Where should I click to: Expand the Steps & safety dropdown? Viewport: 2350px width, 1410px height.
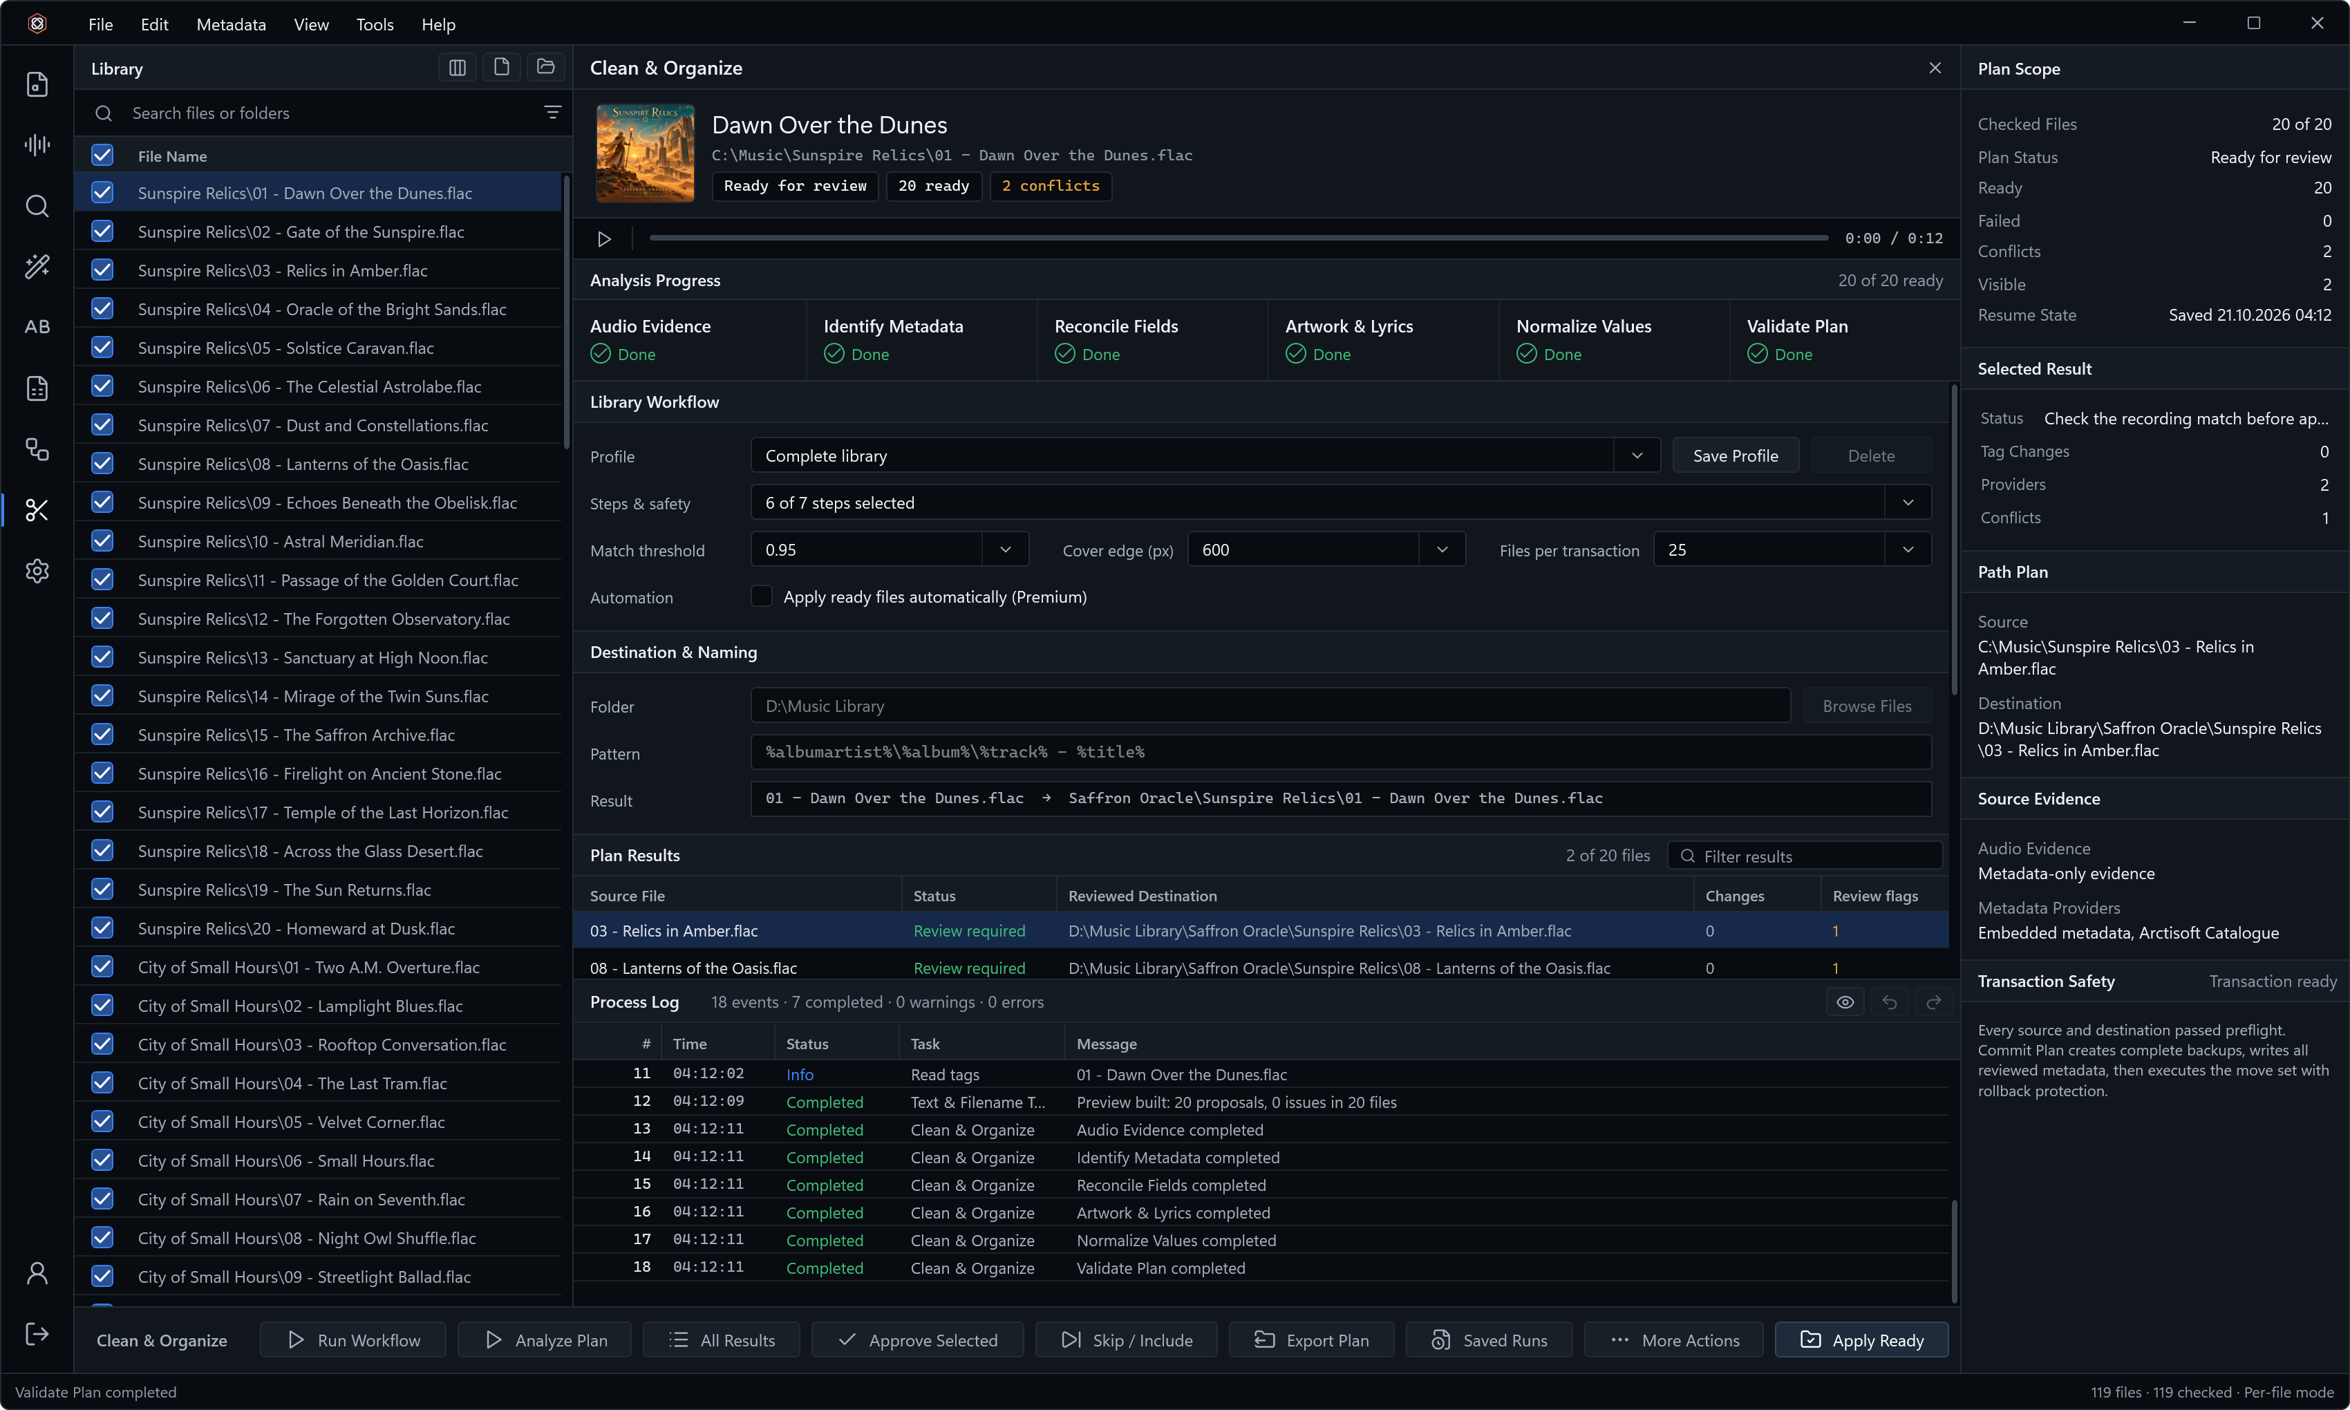(1908, 502)
